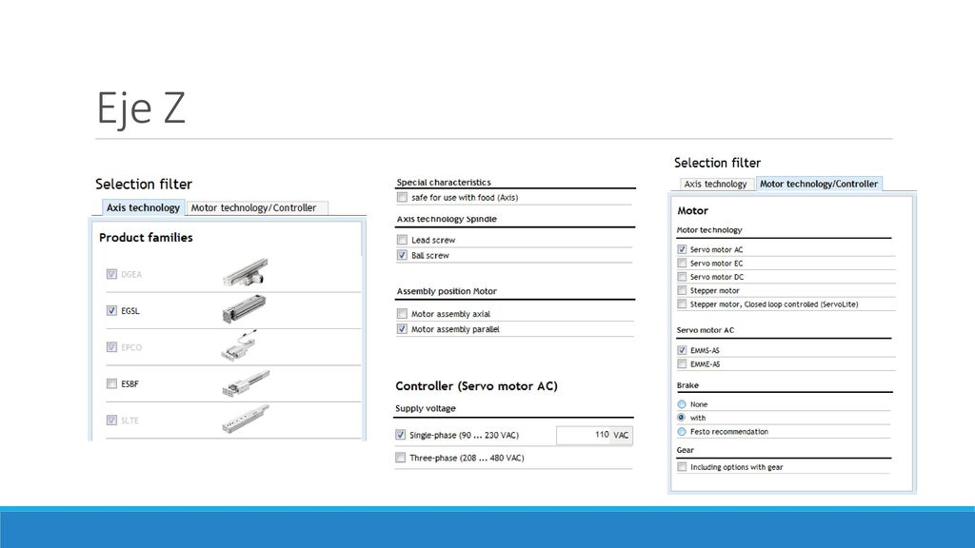Screen dimensions: 975x548
Task: Enable the ESBF product family checkbox
Action: 111,383
